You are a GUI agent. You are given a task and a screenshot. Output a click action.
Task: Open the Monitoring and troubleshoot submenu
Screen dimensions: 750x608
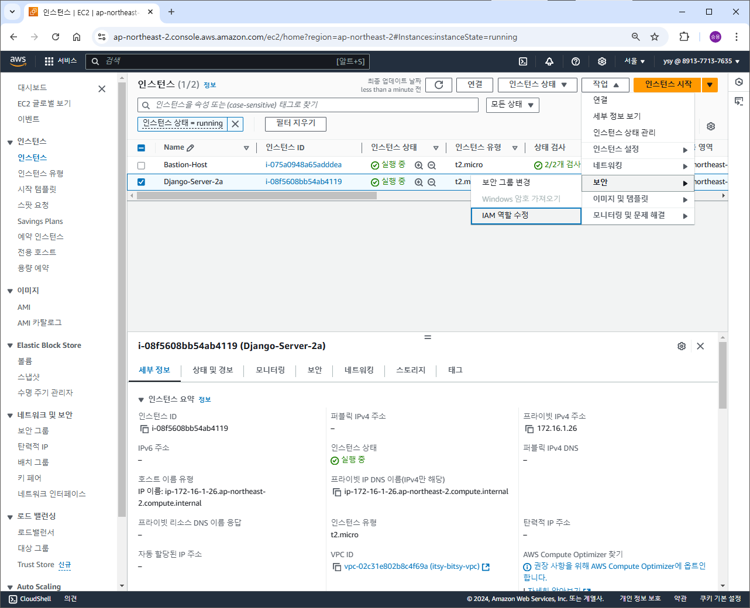pyautogui.click(x=638, y=216)
